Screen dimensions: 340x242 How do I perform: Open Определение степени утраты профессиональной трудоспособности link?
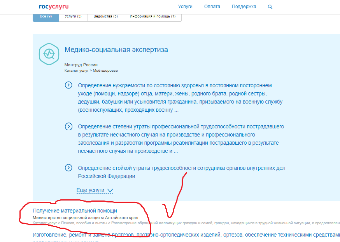point(181,138)
